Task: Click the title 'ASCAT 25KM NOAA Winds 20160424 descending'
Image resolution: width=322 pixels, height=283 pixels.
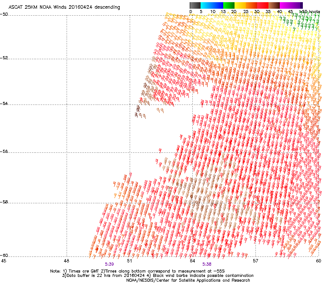Action: (x=64, y=7)
